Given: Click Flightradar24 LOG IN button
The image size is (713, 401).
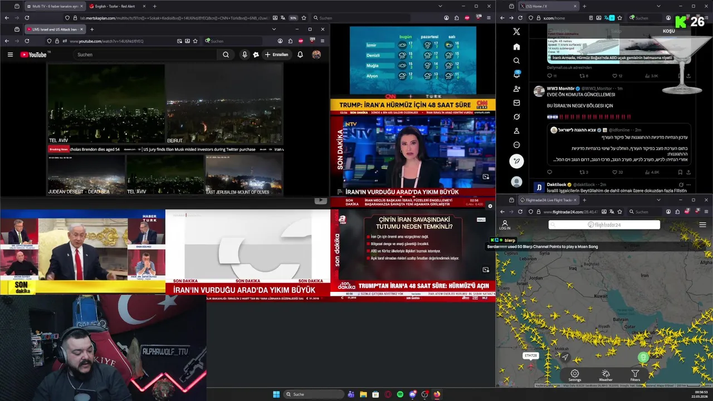Looking at the screenshot, I should [x=505, y=225].
